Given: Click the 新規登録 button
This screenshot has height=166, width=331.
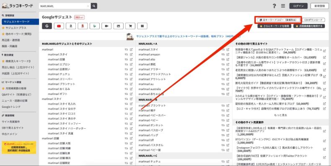Looking at the screenshot, I should point(320,6).
